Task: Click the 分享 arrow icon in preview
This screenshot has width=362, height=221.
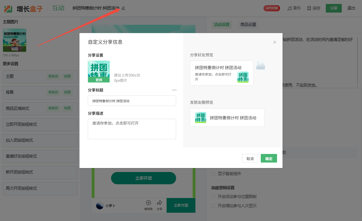Action: (x=160, y=203)
